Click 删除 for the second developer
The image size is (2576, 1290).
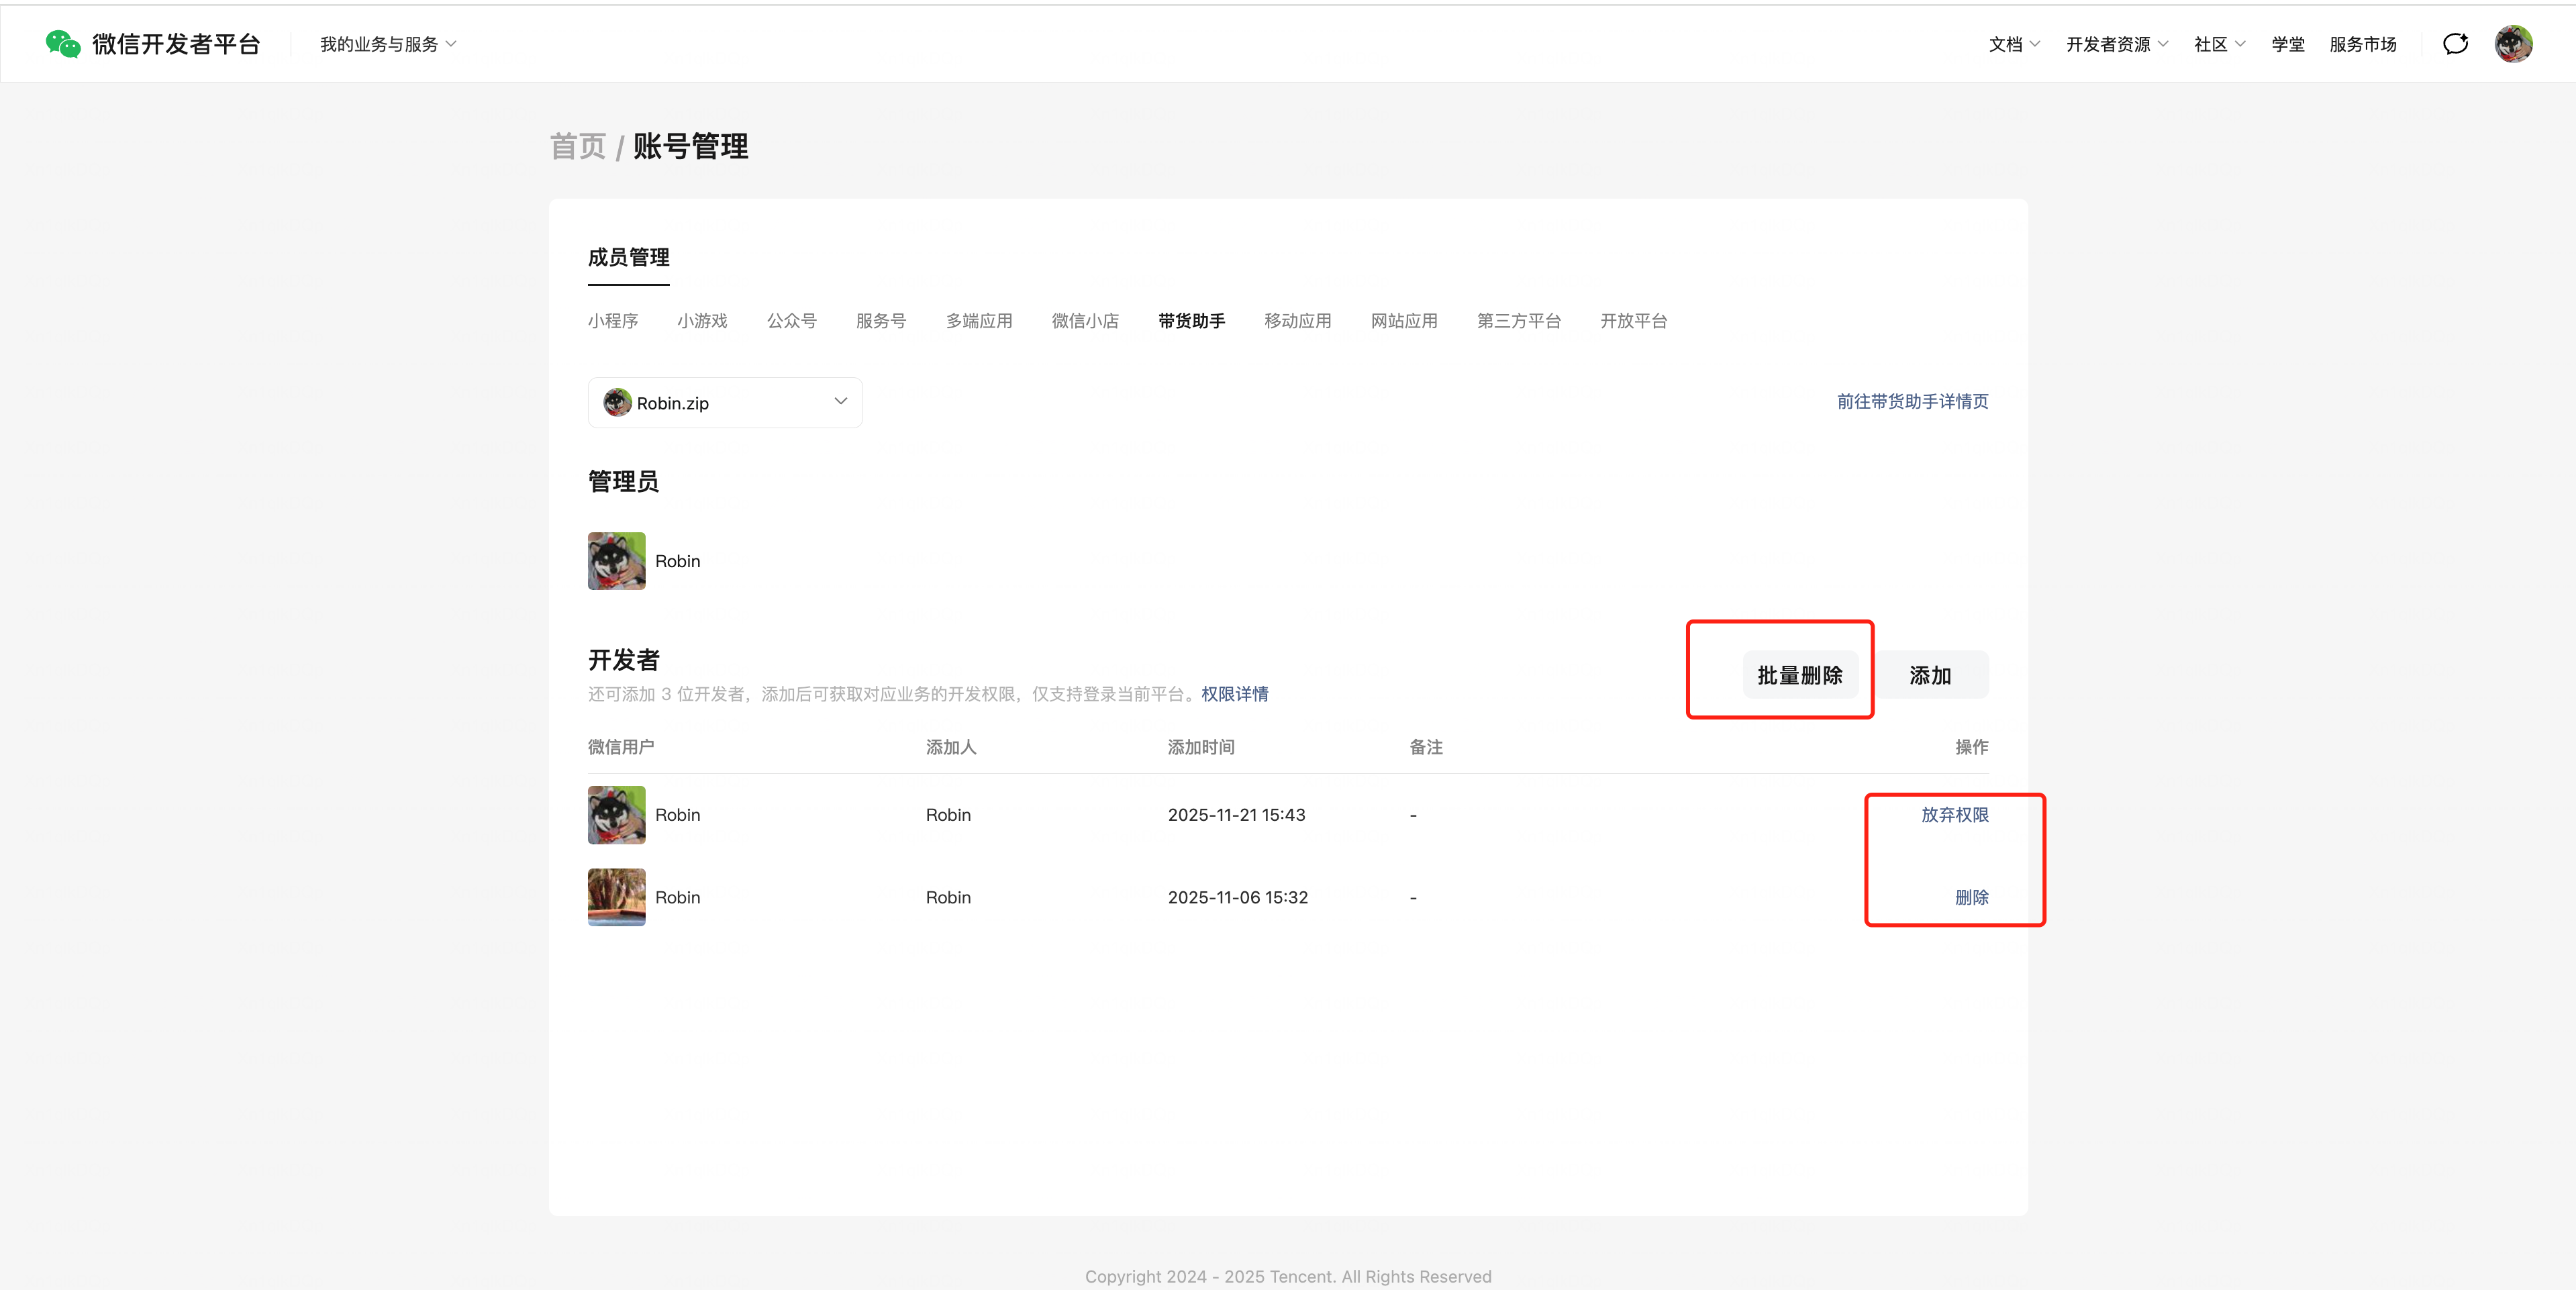[x=1971, y=897]
